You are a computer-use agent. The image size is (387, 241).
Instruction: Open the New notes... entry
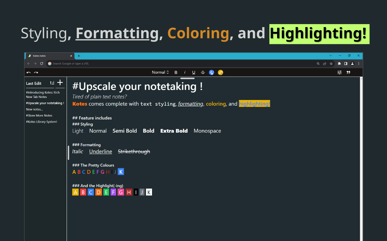34,109
